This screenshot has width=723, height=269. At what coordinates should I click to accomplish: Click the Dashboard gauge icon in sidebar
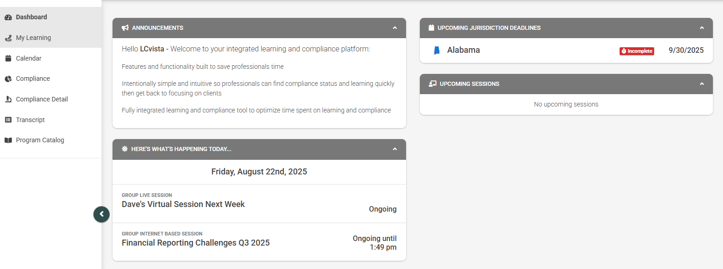8,17
